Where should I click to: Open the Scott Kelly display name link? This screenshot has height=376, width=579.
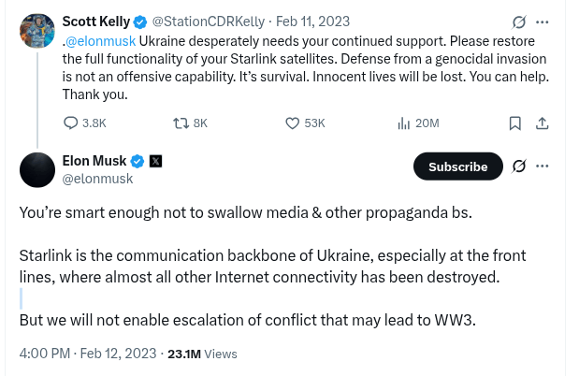coord(96,21)
